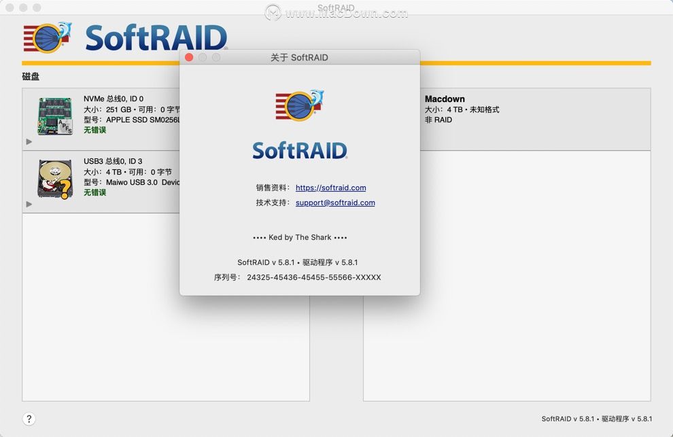
Task: Click the 磁盘 section heading
Action: tap(31, 76)
